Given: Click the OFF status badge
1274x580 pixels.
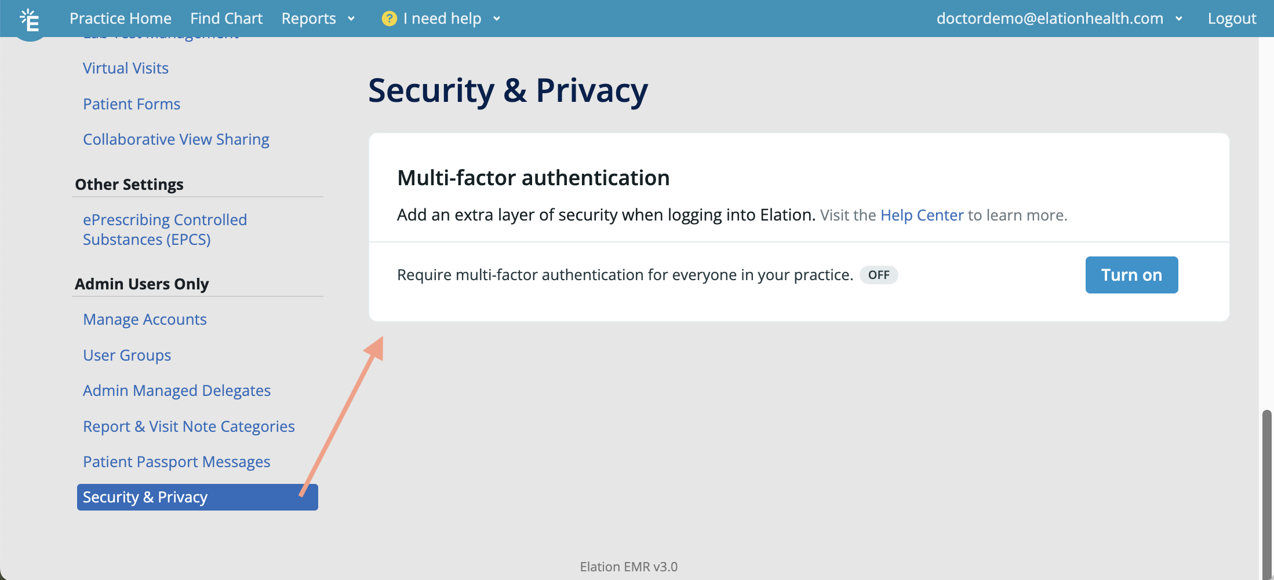Looking at the screenshot, I should [879, 275].
